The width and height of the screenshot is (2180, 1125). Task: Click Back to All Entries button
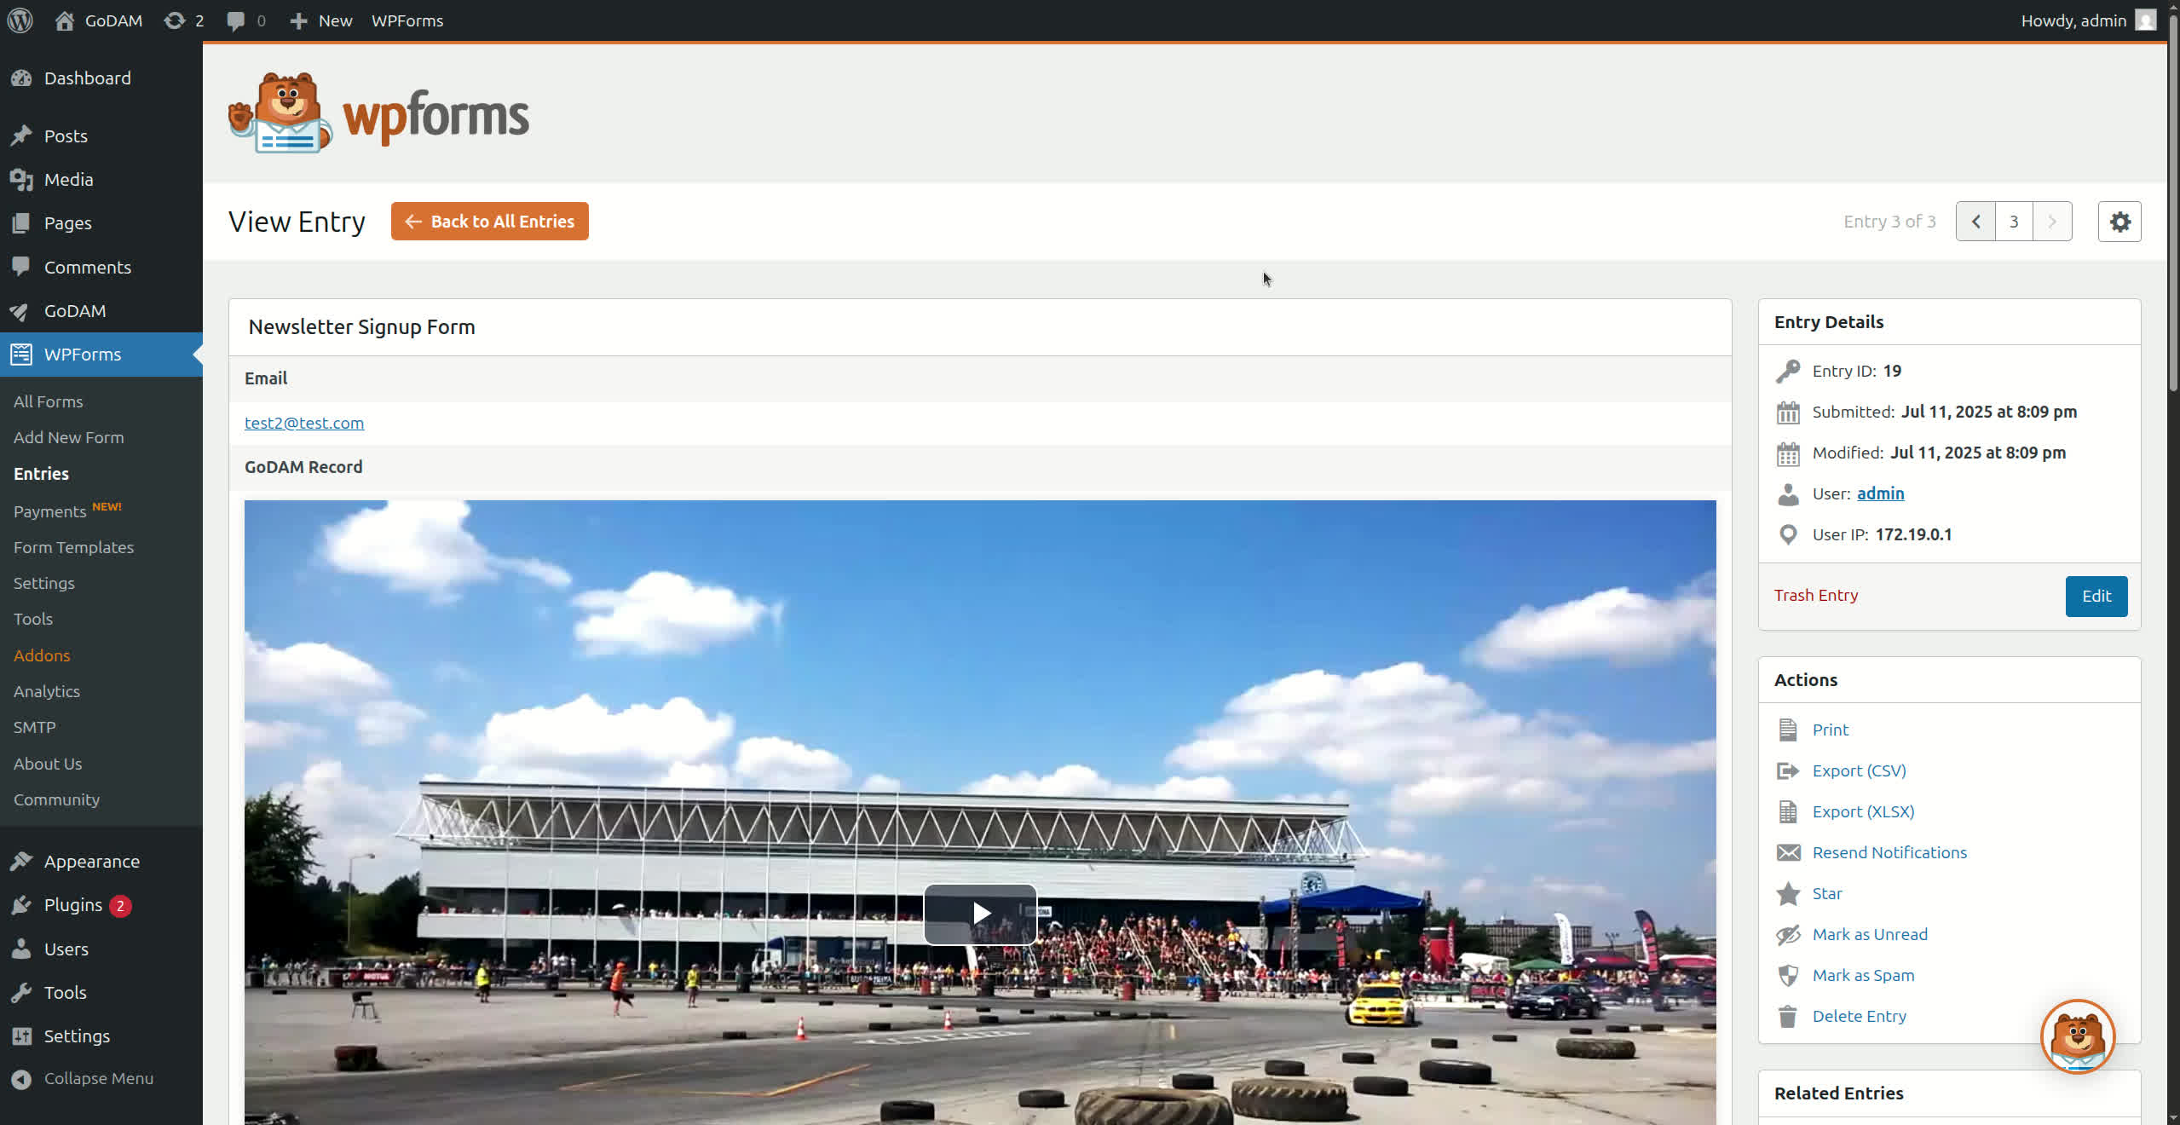tap(490, 222)
